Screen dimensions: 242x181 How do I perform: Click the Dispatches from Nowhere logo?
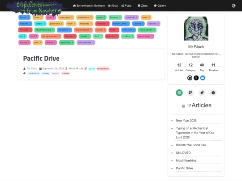[37, 8]
